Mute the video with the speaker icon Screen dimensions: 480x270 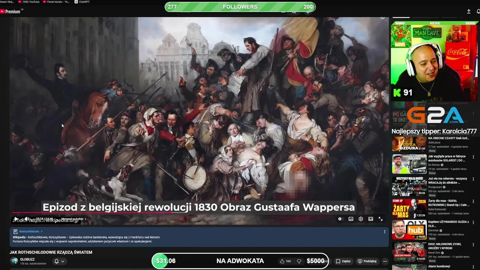pyautogui.click(x=27, y=219)
